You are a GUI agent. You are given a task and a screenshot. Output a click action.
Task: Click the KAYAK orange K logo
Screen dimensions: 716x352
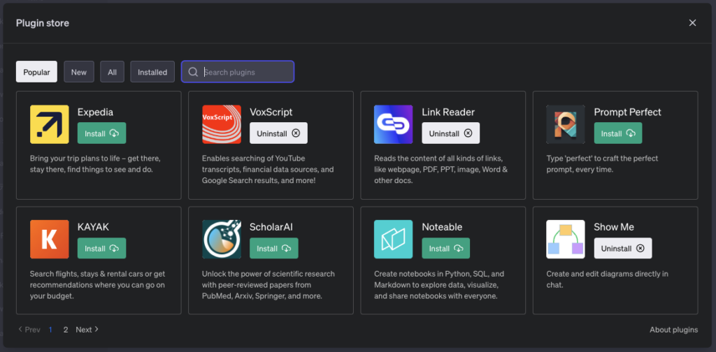pyautogui.click(x=50, y=240)
